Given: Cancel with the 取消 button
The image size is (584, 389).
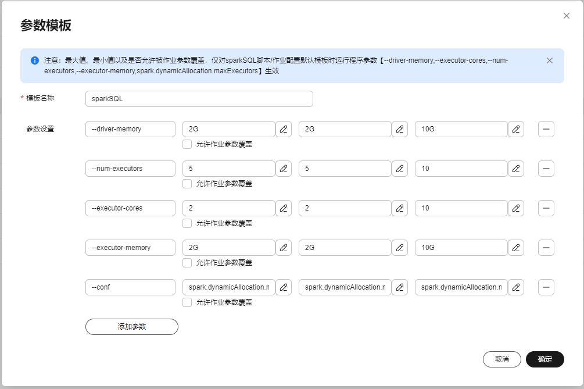Looking at the screenshot, I should [x=502, y=359].
